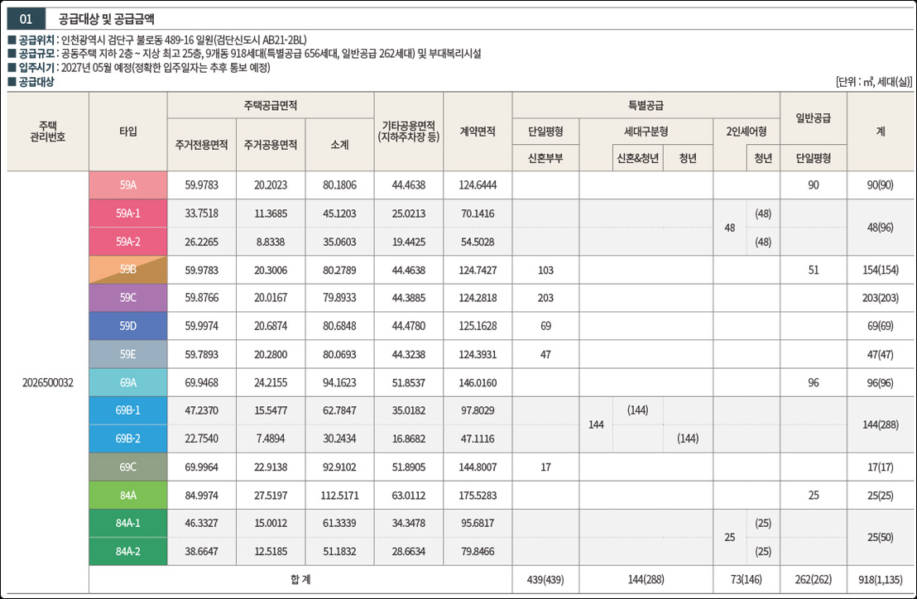Click the 주택 관리번호 header
Viewport: 917px width, 599px height.
48,132
